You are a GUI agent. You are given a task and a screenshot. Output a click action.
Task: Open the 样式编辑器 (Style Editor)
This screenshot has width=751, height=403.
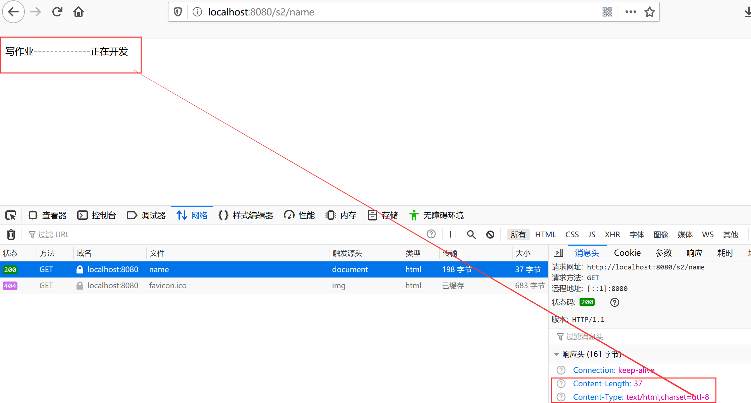click(x=246, y=215)
